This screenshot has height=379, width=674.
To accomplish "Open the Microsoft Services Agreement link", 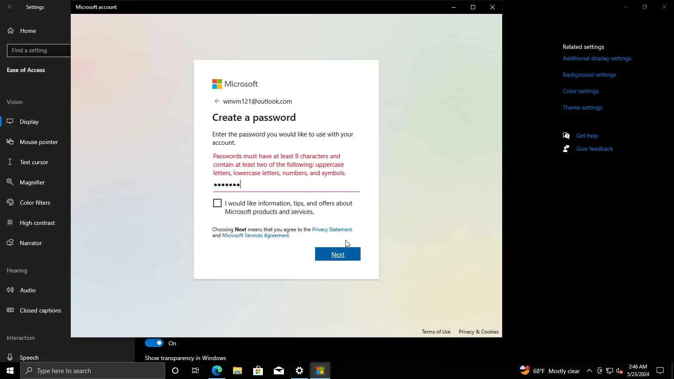I will [x=255, y=235].
